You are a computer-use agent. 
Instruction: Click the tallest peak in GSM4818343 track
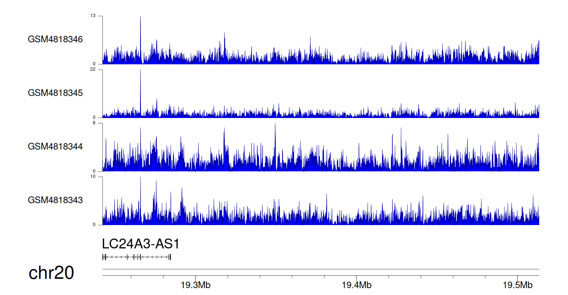pyautogui.click(x=140, y=178)
